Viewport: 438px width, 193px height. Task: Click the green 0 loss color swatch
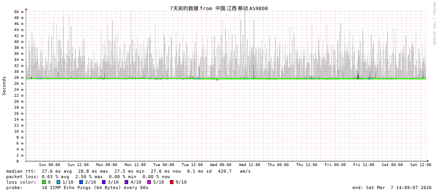tap(44, 182)
